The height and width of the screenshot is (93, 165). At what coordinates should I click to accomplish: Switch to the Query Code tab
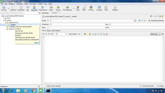51,30
